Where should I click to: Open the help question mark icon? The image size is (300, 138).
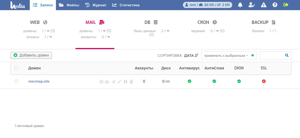point(275,5)
